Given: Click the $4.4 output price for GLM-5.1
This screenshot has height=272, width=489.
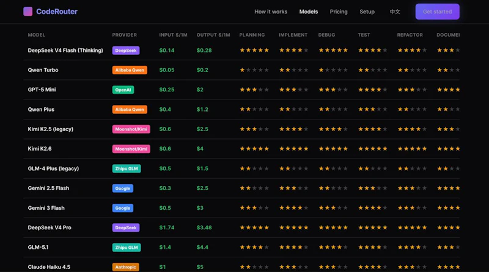Looking at the screenshot, I should click(202, 248).
